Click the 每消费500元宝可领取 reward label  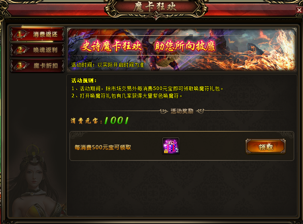click(x=103, y=148)
